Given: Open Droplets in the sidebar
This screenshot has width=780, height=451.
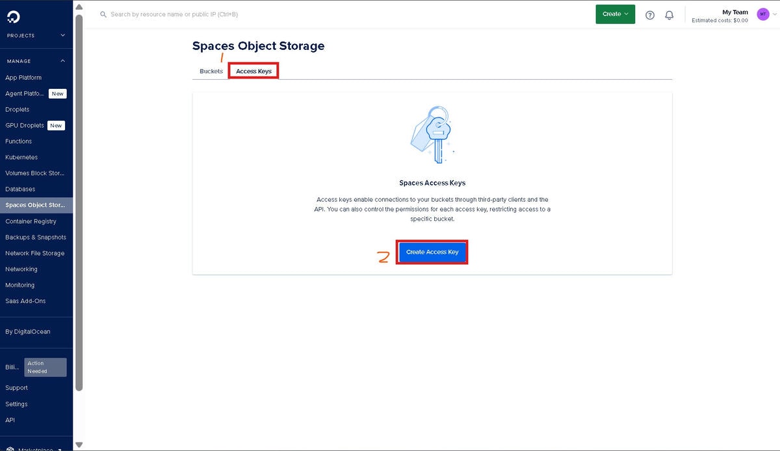Looking at the screenshot, I should coord(18,110).
